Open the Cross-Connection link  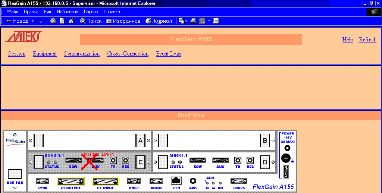(128, 54)
